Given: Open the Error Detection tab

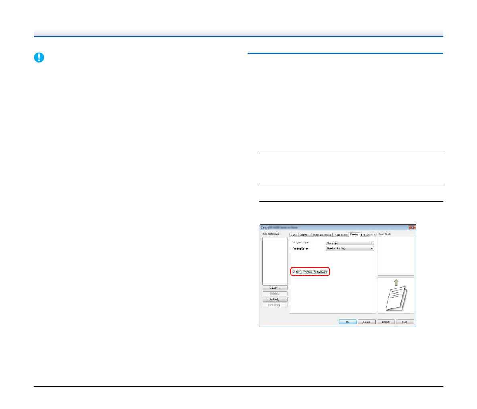Looking at the screenshot, I should tap(364, 235).
